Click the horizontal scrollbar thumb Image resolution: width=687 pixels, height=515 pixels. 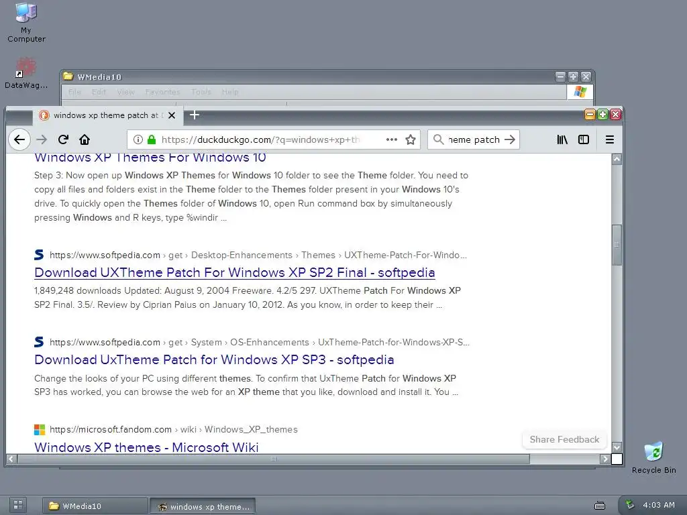(274, 459)
